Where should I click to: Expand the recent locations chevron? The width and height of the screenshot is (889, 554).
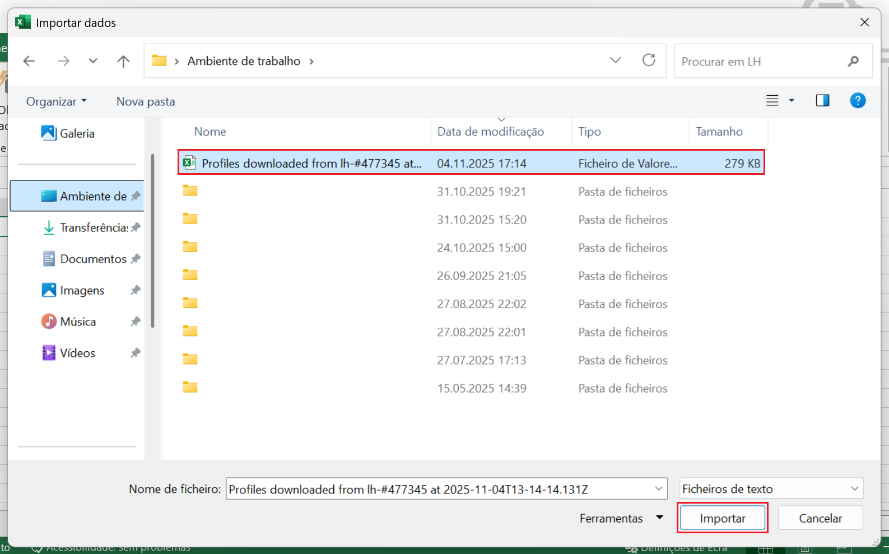tap(93, 61)
